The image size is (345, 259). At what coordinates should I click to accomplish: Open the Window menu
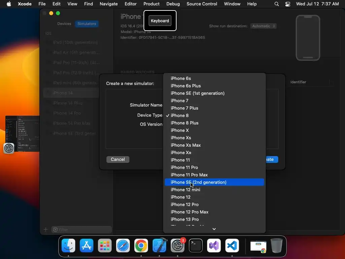tap(232, 4)
